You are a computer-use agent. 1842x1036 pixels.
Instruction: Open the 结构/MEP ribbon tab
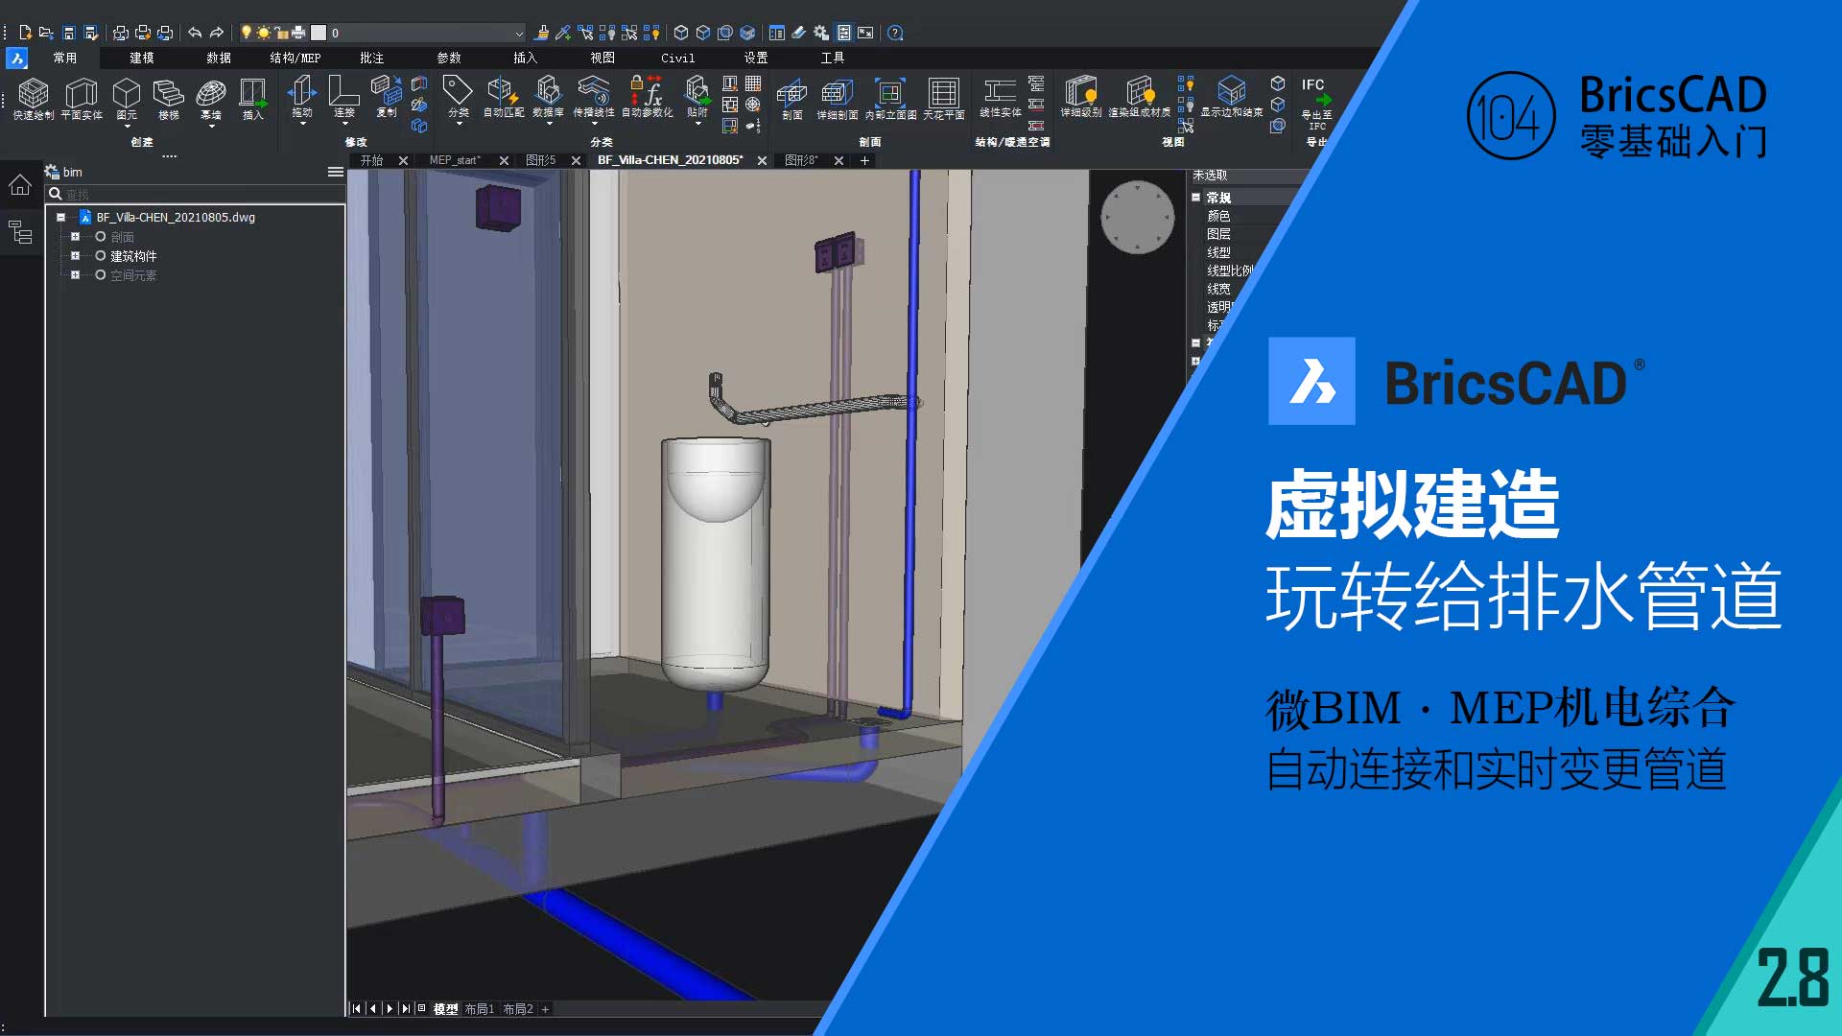point(295,59)
